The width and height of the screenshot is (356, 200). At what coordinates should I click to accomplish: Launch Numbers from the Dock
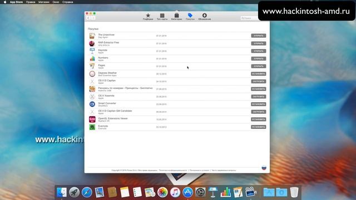tap(225, 192)
